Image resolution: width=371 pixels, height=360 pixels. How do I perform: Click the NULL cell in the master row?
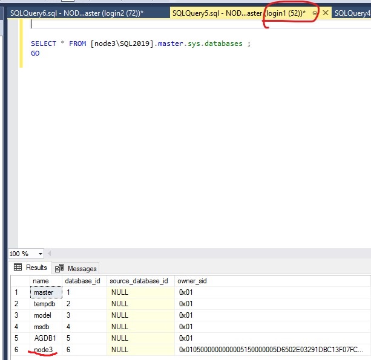tap(140, 292)
